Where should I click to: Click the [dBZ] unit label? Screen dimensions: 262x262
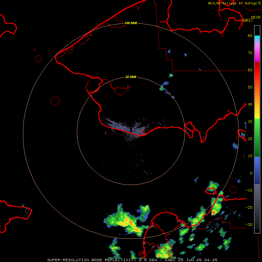(247, 20)
